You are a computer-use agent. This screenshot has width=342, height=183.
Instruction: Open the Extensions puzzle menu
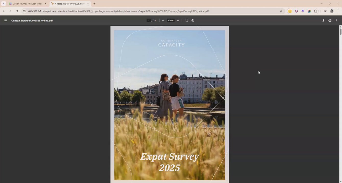point(316,11)
